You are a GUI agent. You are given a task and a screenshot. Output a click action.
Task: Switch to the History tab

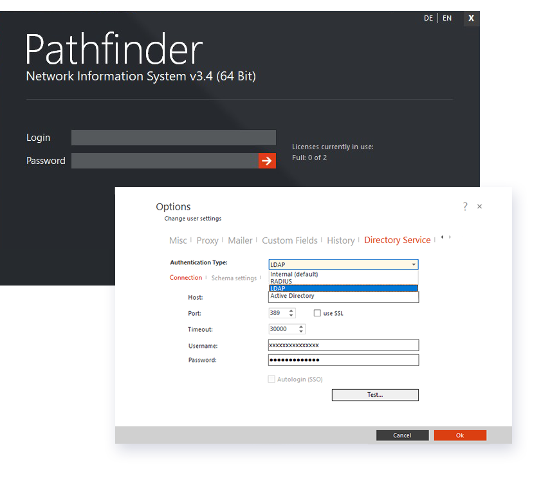coord(341,240)
